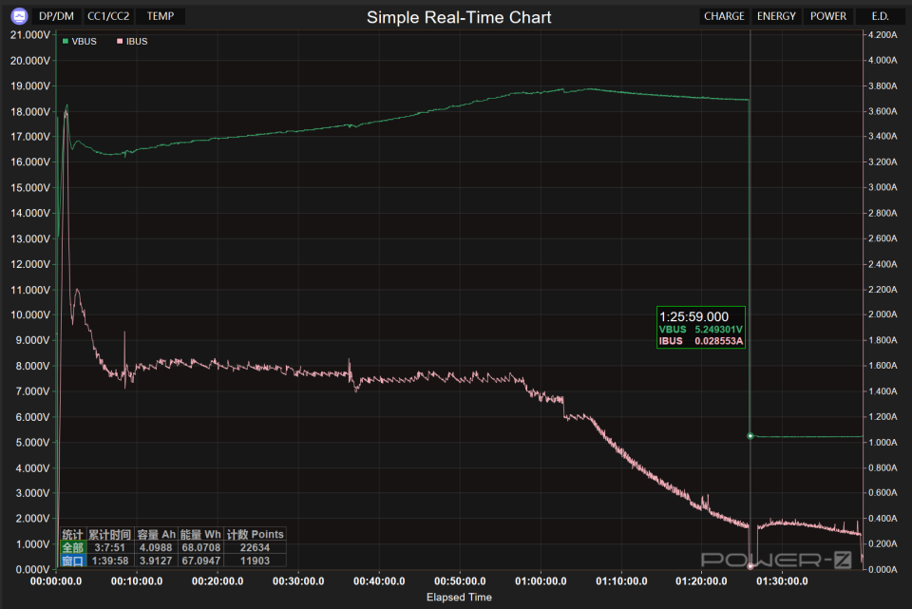Open the DP/DM chart tab
This screenshot has height=609, width=912.
[x=56, y=16]
